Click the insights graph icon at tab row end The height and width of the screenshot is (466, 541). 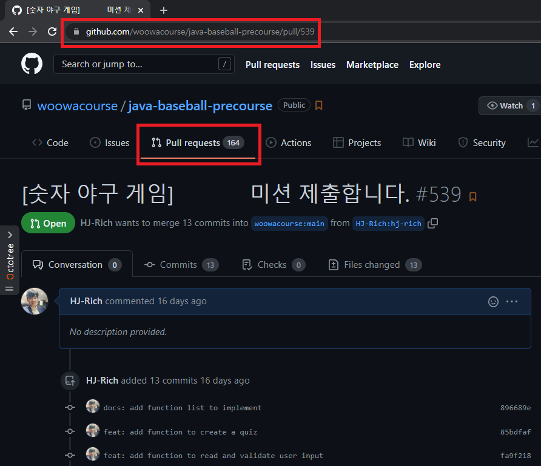(533, 142)
